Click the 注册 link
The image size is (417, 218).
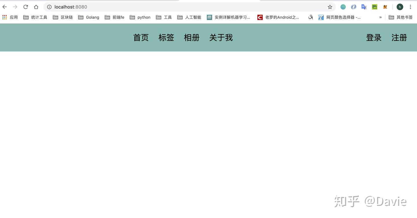tap(399, 37)
